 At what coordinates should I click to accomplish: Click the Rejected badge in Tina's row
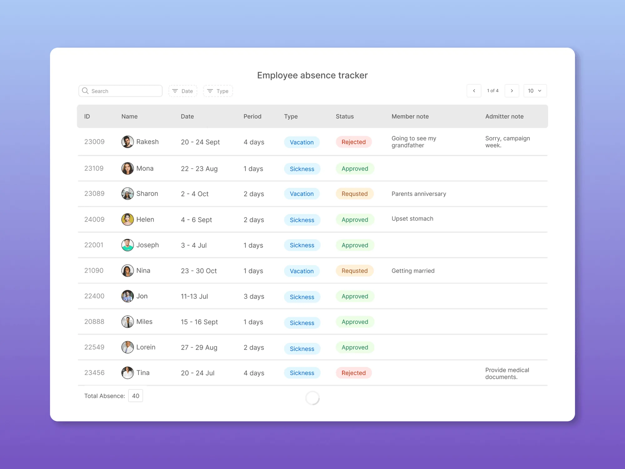click(x=353, y=373)
